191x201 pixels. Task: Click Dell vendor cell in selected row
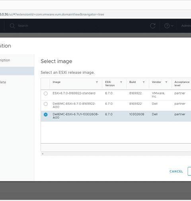[155, 114]
